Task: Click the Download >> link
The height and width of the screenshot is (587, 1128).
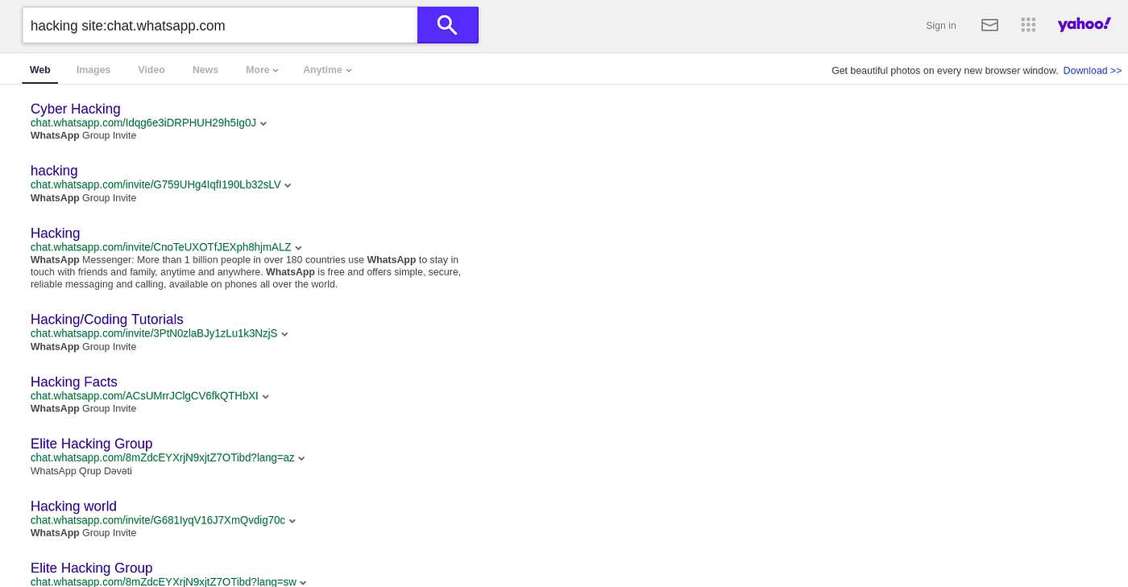Action: [1093, 70]
